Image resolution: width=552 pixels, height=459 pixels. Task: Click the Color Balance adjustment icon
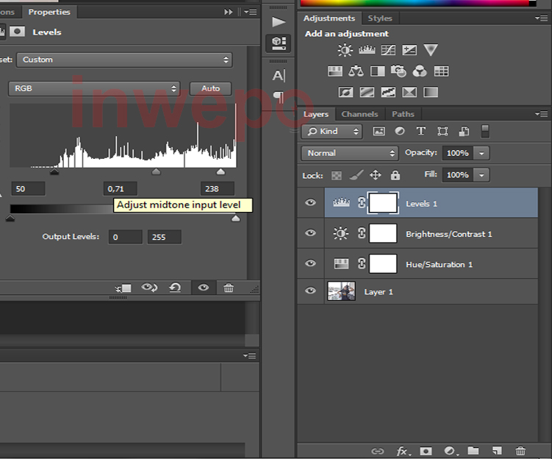[356, 71]
